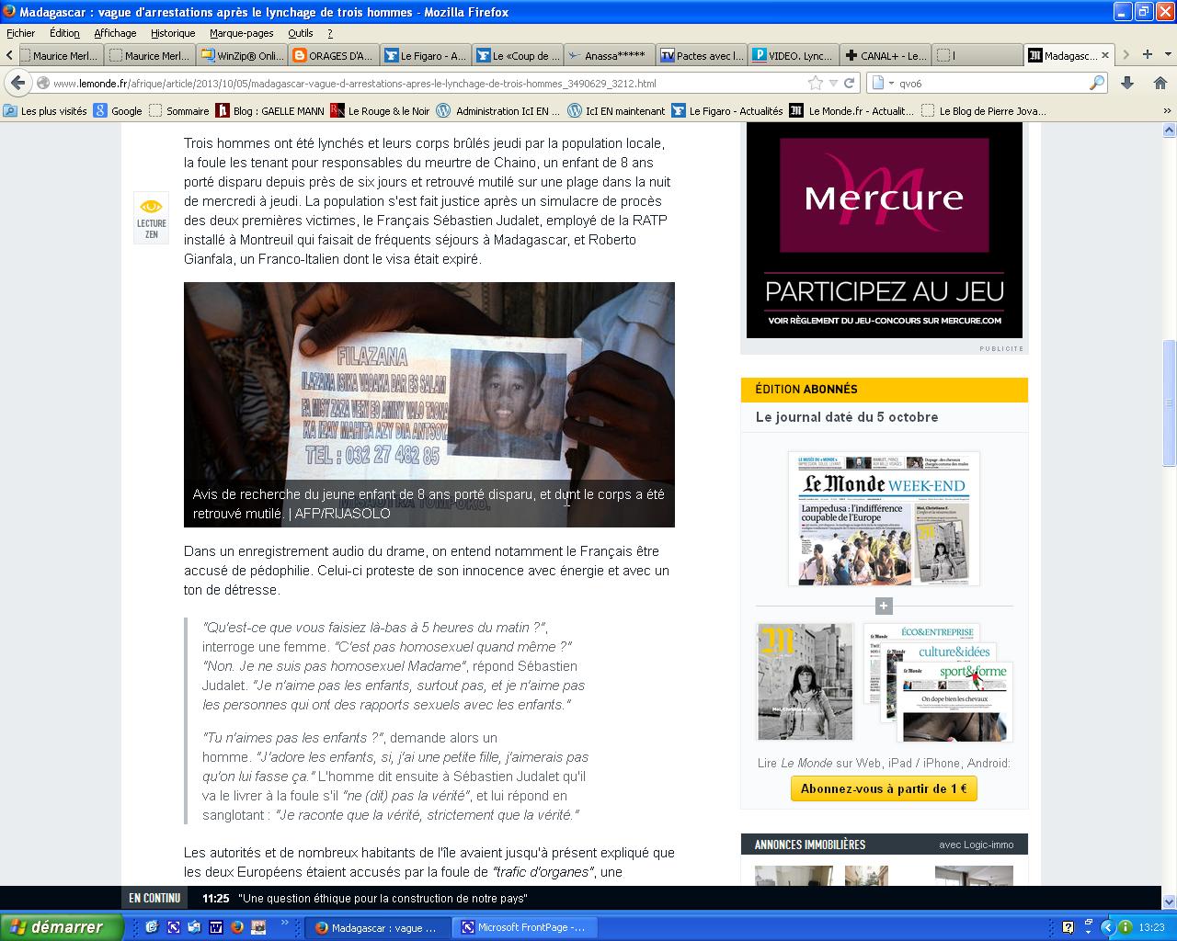
Task: Open the Administration IcI EN bookmark
Action: coord(498,110)
